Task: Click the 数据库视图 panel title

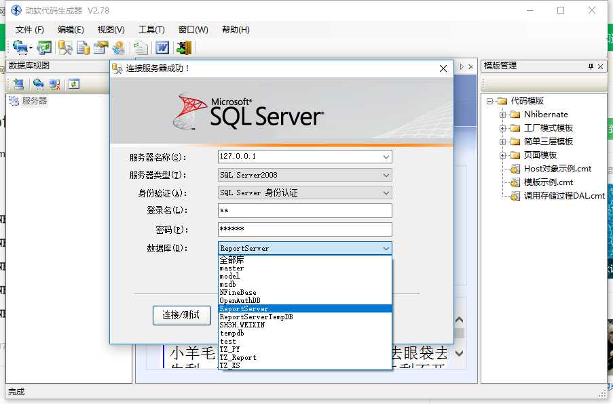Action: 29,66
